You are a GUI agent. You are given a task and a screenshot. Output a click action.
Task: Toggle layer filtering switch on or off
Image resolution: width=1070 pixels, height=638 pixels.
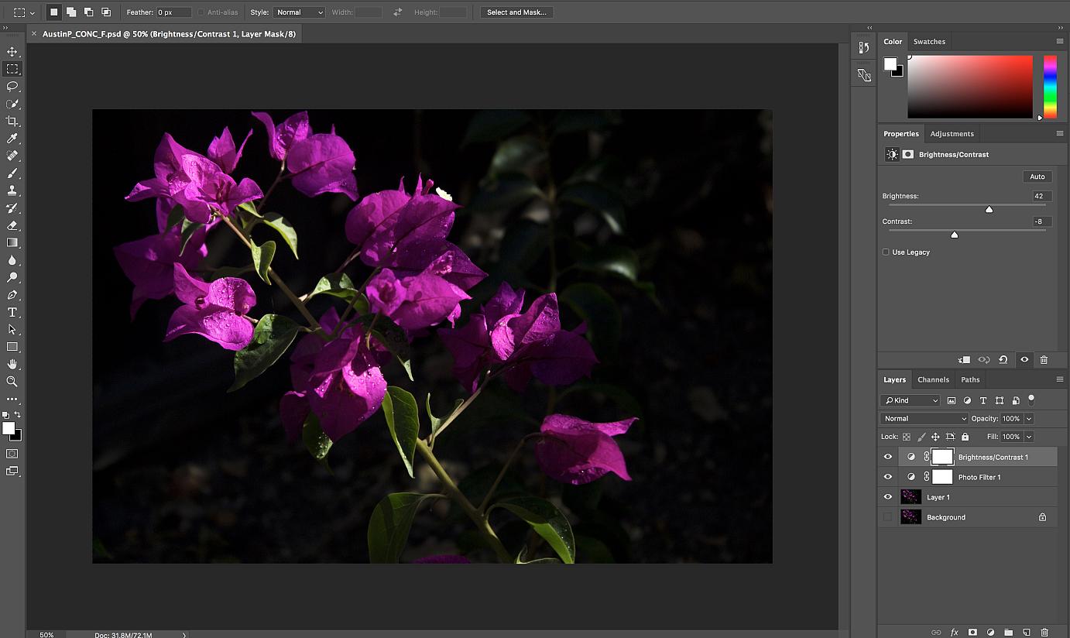coord(1031,400)
